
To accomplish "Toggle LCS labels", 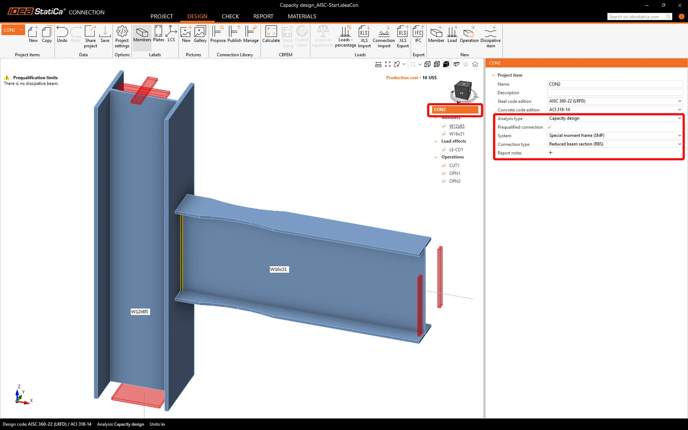I will [171, 34].
